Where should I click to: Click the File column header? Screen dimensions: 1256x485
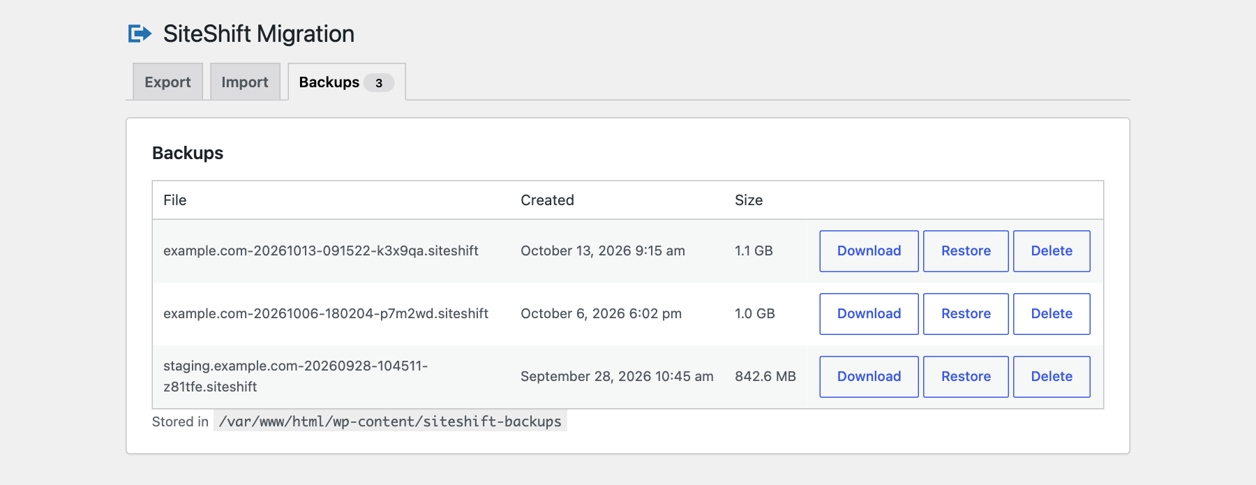tap(174, 200)
